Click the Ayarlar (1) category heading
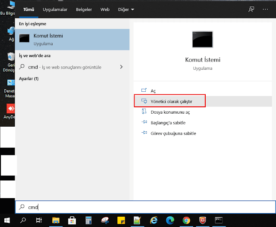 pyautogui.click(x=29, y=78)
